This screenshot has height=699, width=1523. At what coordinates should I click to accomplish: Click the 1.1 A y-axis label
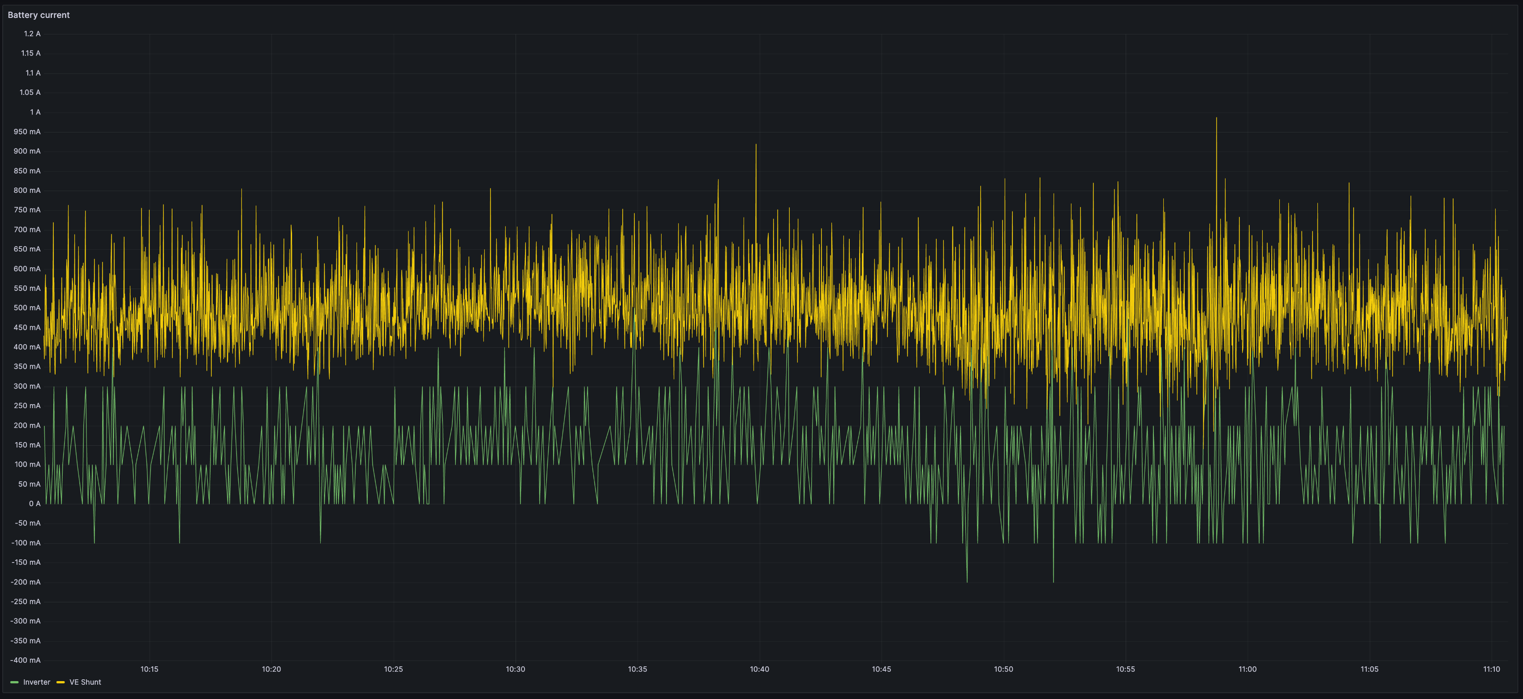click(x=33, y=72)
